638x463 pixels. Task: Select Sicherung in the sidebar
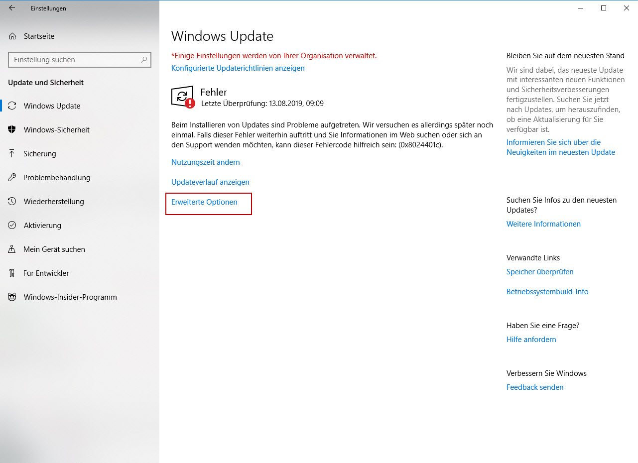click(80, 154)
